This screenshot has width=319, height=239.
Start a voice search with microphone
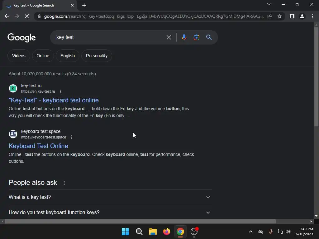pyautogui.click(x=184, y=37)
